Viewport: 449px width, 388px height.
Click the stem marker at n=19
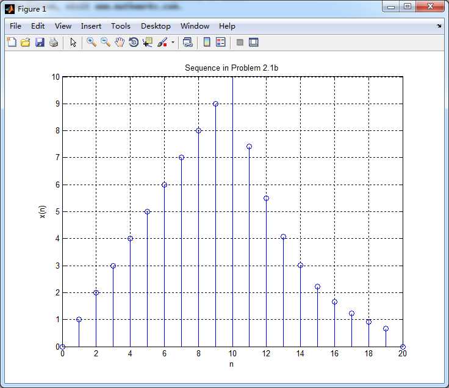[x=386, y=329]
